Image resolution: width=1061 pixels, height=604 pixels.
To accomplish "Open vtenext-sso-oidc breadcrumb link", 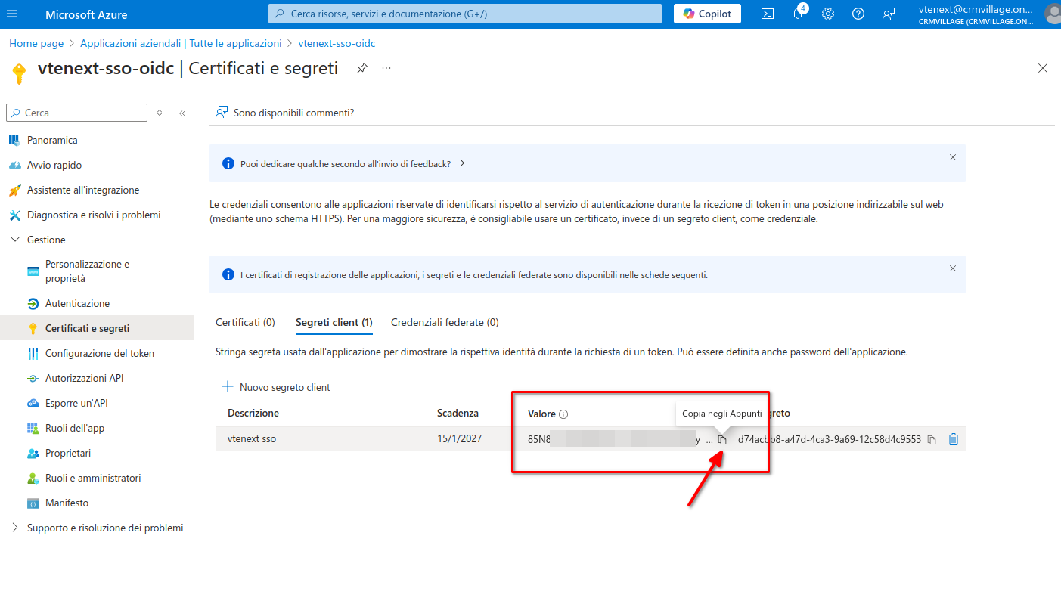I will point(337,43).
